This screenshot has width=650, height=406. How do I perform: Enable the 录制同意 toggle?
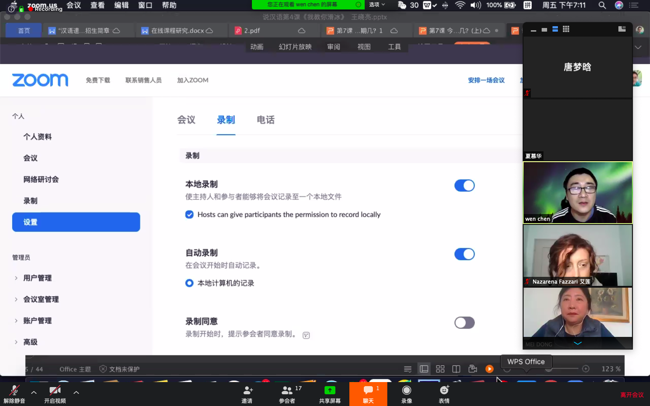(464, 323)
